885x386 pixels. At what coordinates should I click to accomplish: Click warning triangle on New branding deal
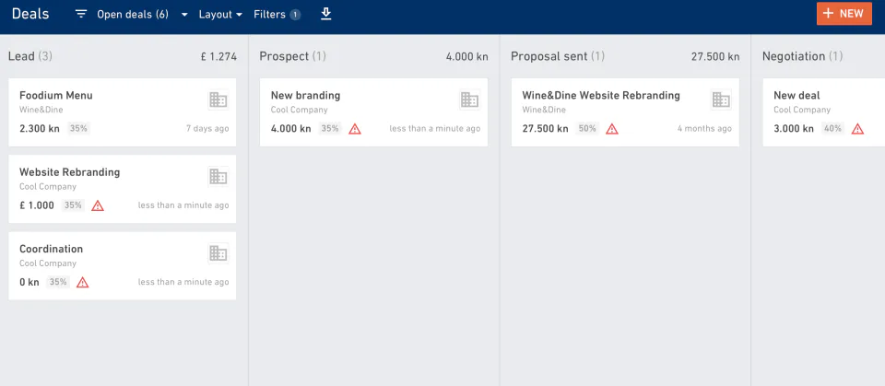tap(355, 129)
